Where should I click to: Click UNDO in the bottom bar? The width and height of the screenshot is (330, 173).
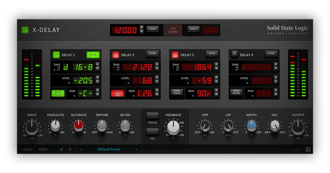point(28,150)
